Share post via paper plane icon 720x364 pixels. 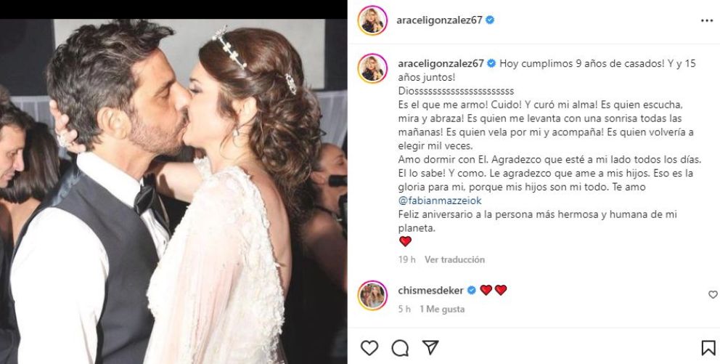point(430,347)
